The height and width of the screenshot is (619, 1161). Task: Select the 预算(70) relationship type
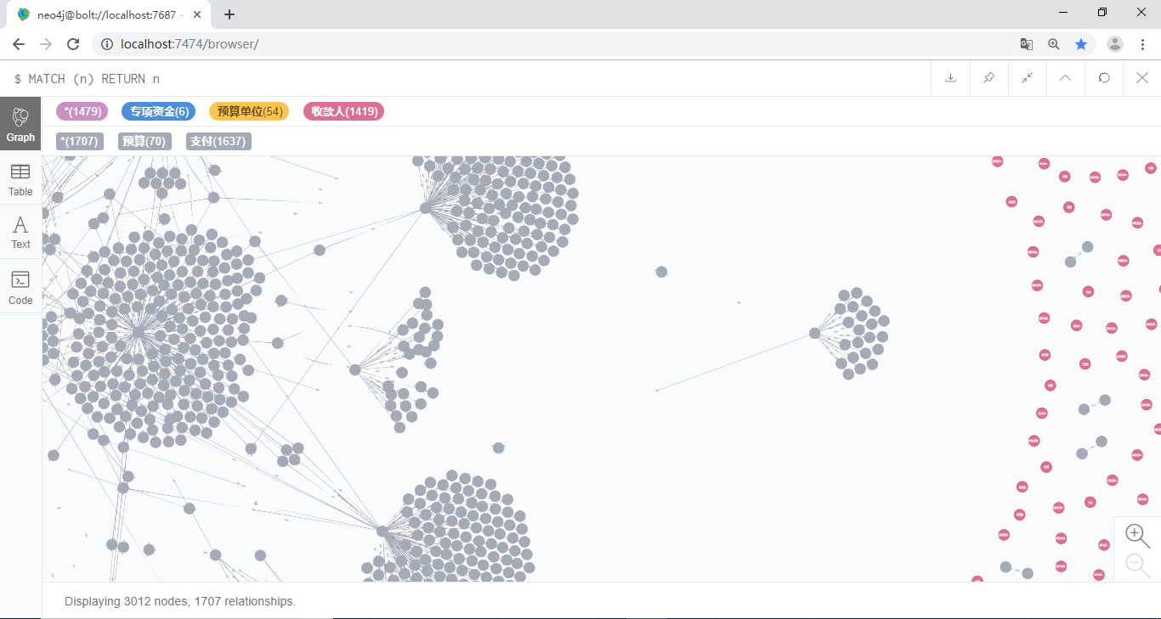(x=144, y=141)
